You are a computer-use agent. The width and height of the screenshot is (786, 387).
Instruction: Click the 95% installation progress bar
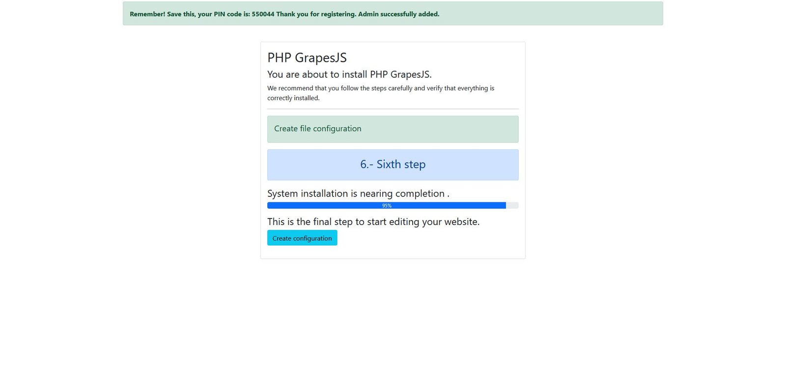[x=393, y=205]
